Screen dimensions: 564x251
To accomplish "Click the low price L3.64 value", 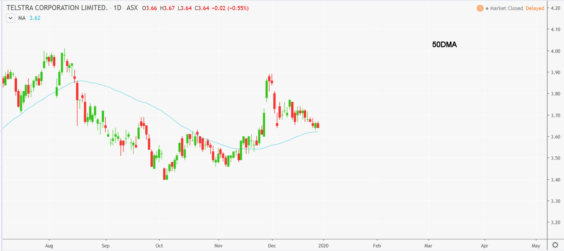I will tap(185, 8).
